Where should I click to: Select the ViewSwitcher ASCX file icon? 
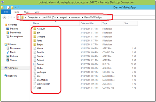35,84
